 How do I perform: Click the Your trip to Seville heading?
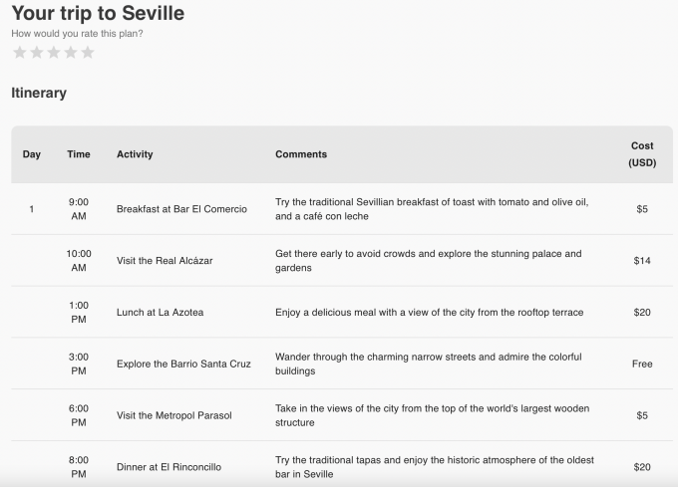(x=98, y=14)
